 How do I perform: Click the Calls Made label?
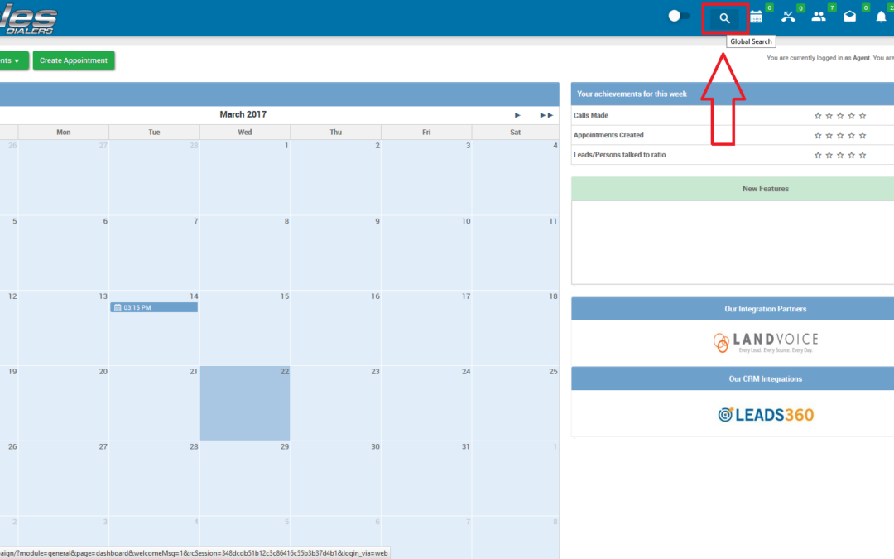[591, 115]
